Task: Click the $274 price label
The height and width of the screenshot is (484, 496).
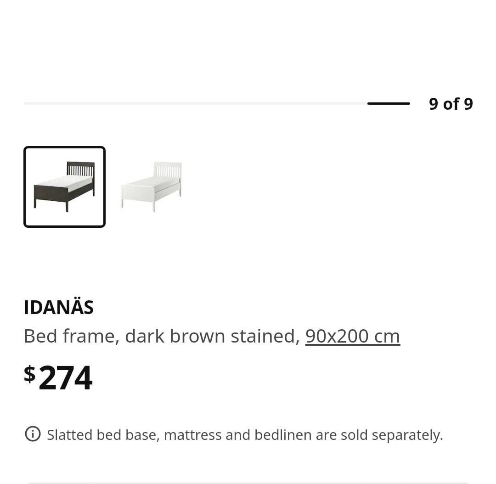Action: (x=58, y=377)
